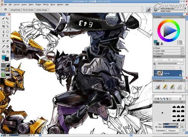The height and width of the screenshot is (137, 188).
Task: Collapse the Colors panel
Action: (154, 17)
